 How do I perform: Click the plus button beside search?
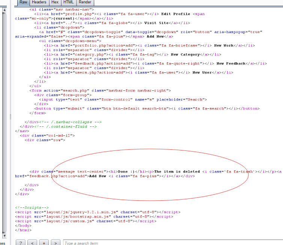(x=44, y=243)
